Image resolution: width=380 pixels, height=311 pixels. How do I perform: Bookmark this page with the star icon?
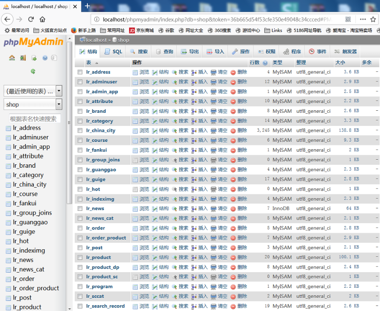[373, 19]
